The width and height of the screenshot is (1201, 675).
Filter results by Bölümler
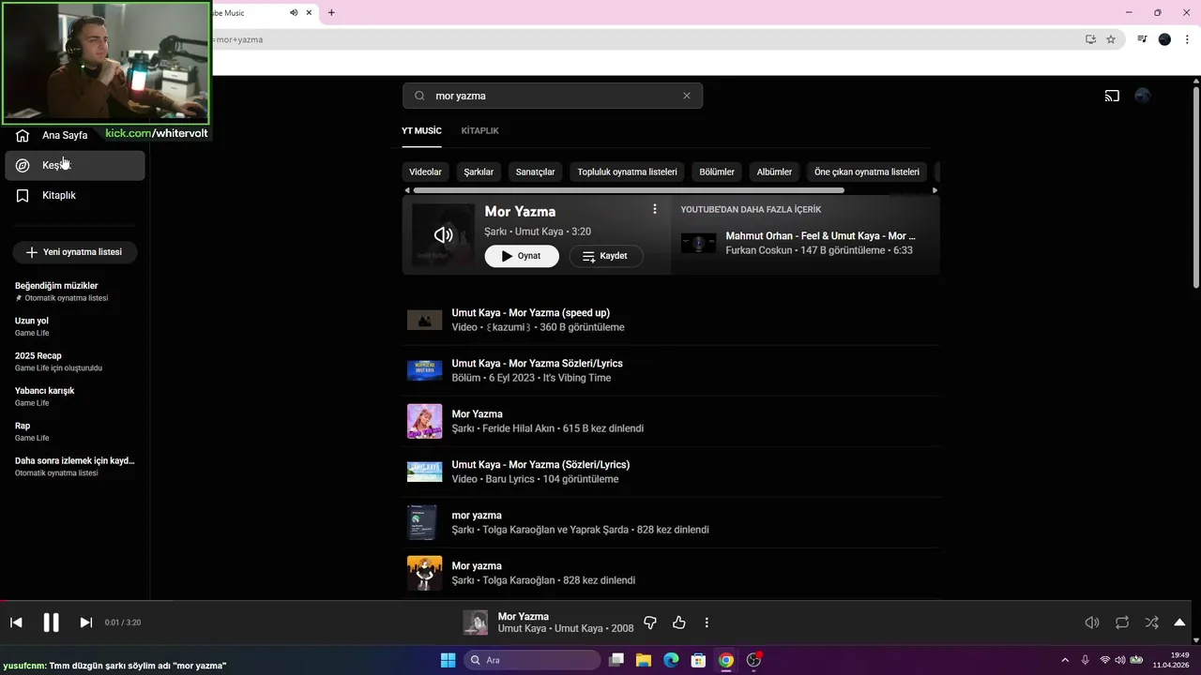pos(717,172)
